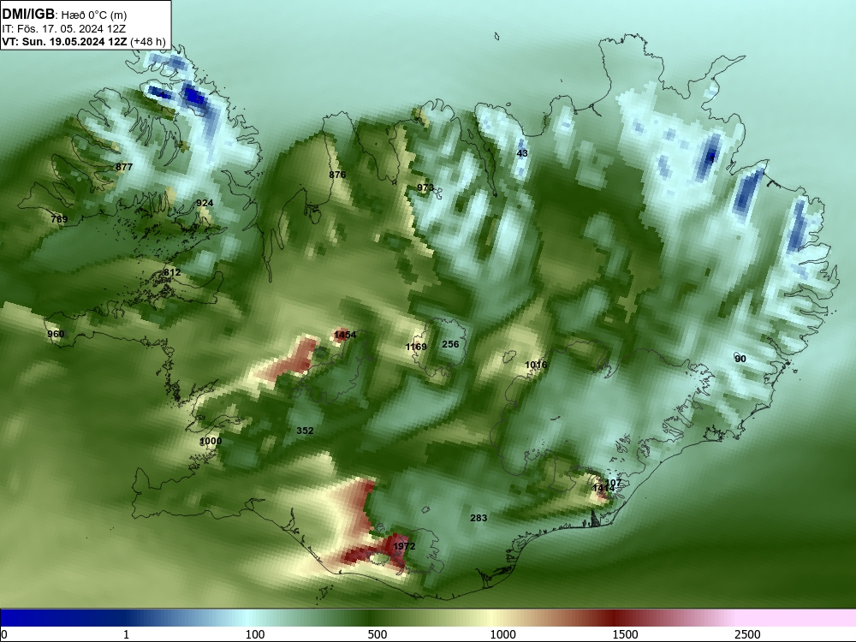Select the 352 map value
Screen dimensions: 856x642
click(305, 431)
